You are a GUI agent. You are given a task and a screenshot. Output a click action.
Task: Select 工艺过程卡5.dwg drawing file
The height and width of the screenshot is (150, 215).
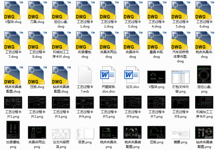tap(180, 10)
